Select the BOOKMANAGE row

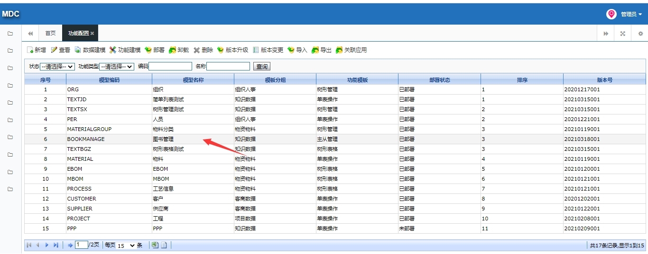click(335, 139)
